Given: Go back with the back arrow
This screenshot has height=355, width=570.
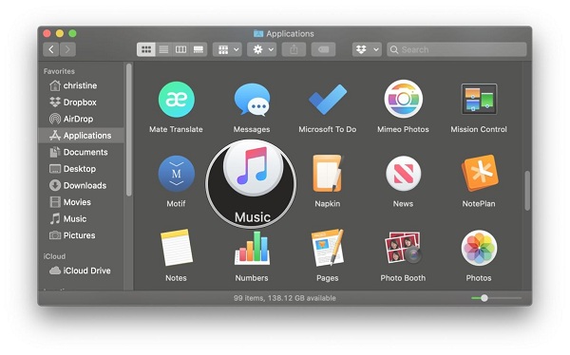Looking at the screenshot, I should click(x=51, y=49).
